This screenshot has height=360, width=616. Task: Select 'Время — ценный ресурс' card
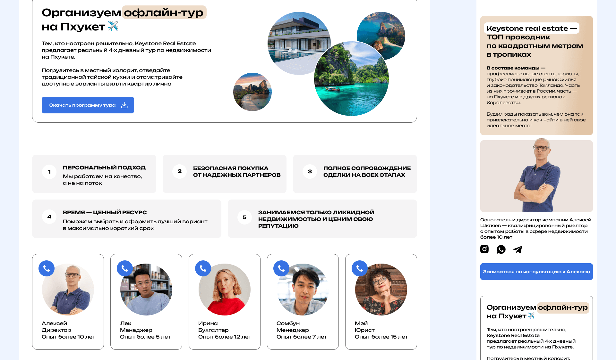127,219
